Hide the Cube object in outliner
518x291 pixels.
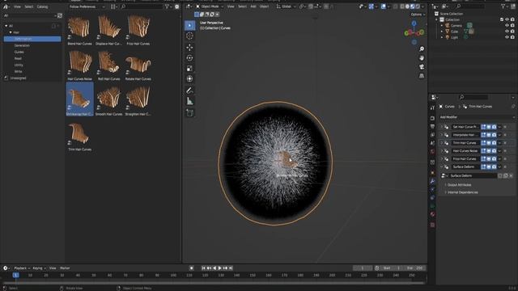(x=507, y=32)
